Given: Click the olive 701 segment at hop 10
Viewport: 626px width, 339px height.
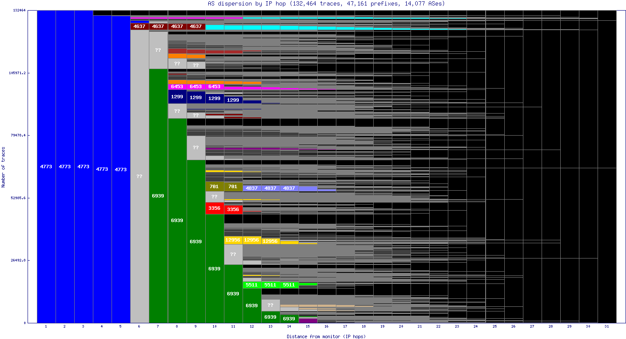Looking at the screenshot, I should pos(214,186).
